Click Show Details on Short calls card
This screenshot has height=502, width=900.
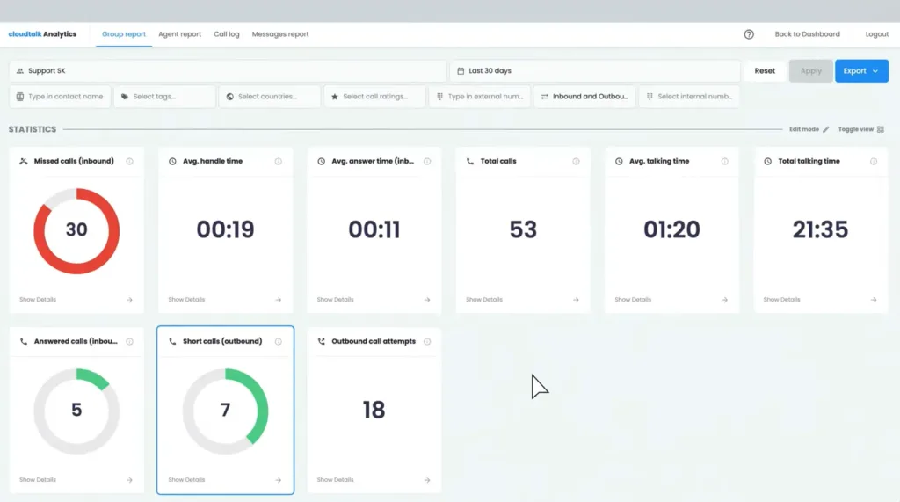186,480
